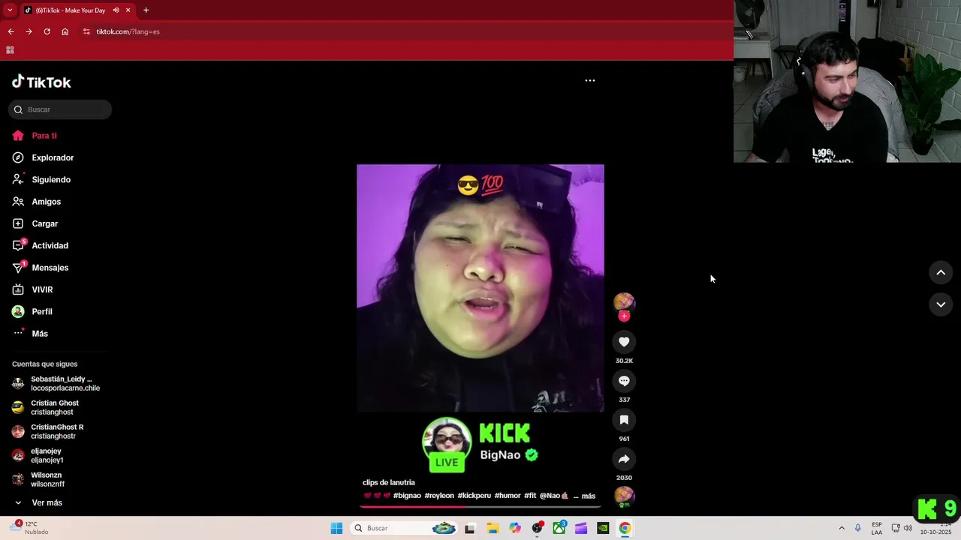Expand video description with más
The image size is (961, 540).
tap(589, 496)
